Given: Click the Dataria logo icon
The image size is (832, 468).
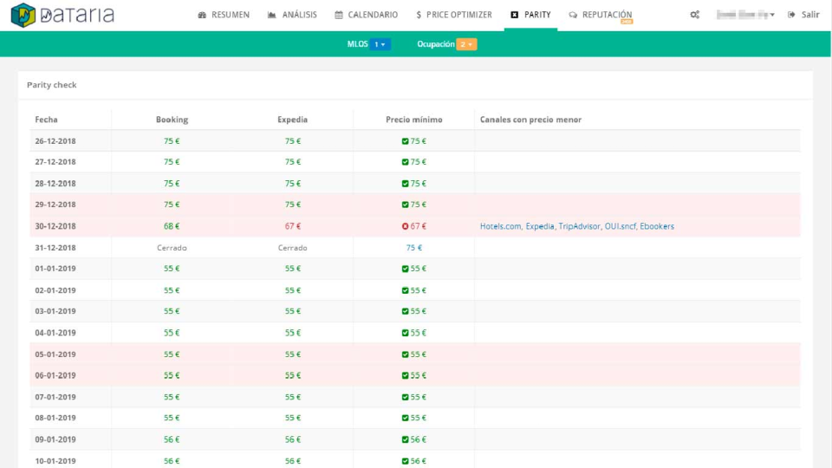Looking at the screenshot, I should [x=23, y=15].
